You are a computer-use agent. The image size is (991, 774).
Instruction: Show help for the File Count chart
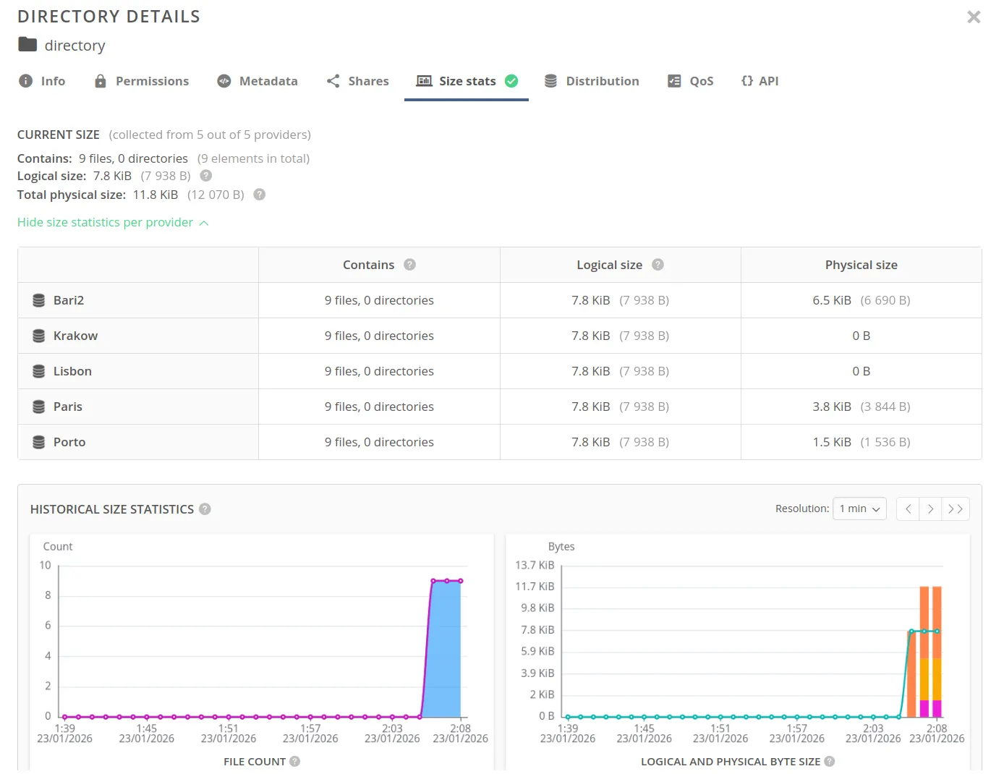pos(294,762)
